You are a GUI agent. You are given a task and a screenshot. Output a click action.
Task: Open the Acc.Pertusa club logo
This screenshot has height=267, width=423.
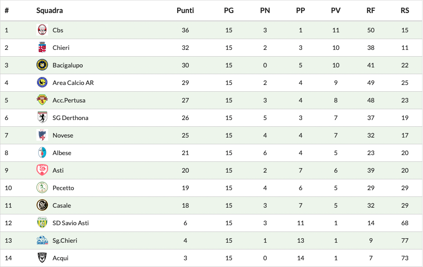pos(42,100)
